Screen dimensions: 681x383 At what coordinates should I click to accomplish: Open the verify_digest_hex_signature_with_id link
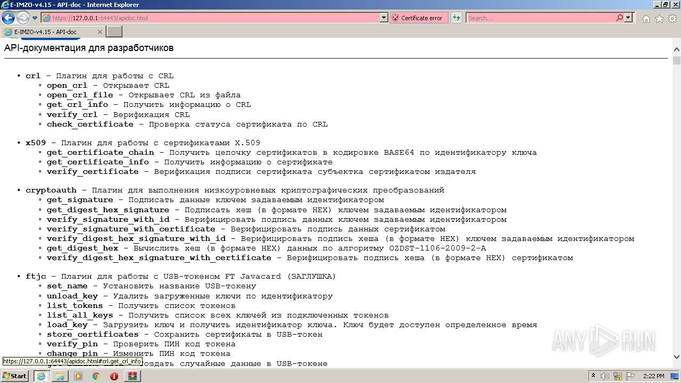pos(136,239)
